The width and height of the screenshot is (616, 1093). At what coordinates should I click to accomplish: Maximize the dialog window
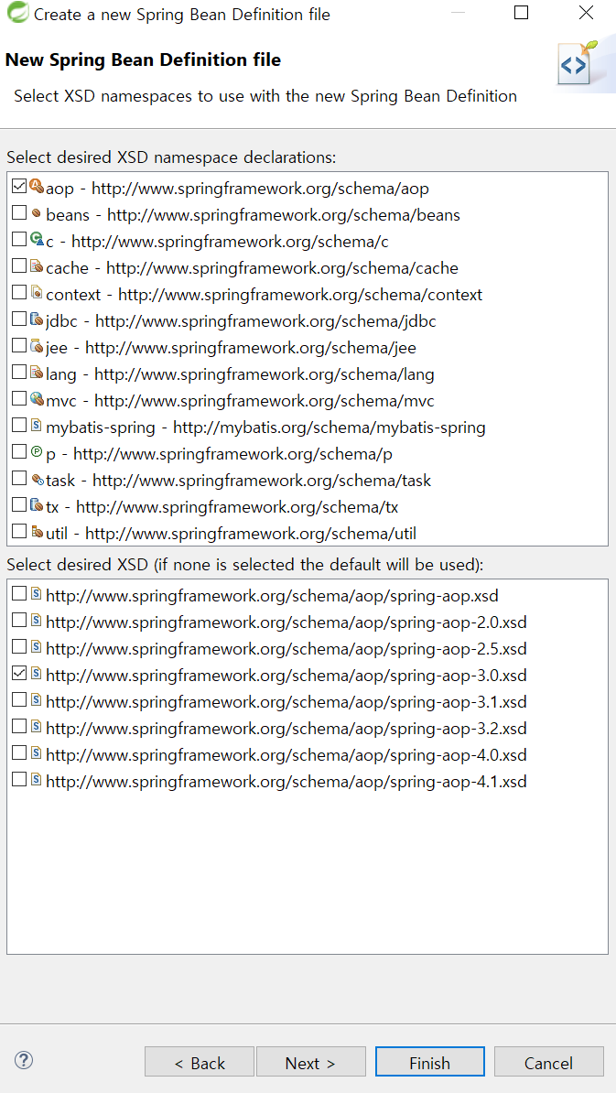click(x=521, y=13)
